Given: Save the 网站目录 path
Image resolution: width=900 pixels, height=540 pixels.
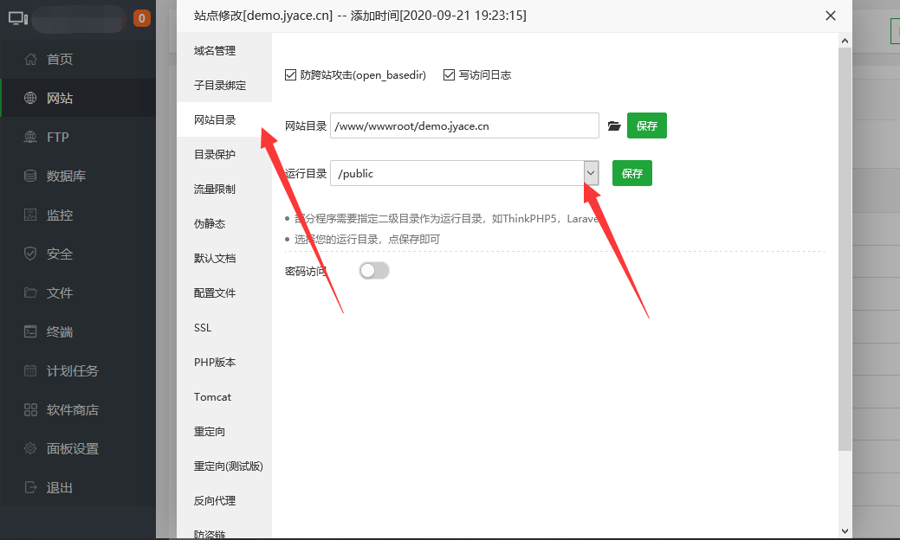Looking at the screenshot, I should click(647, 125).
